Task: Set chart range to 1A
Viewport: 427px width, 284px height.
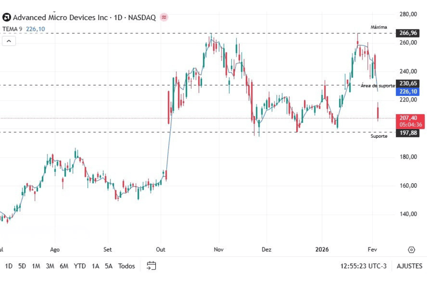Action: point(95,266)
